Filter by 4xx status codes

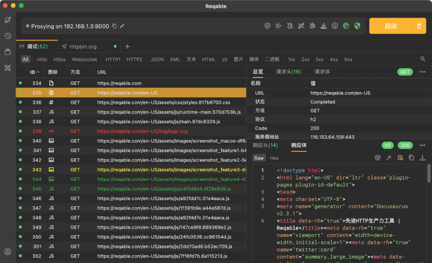(334, 60)
